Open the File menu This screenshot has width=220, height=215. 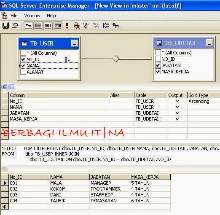(14, 16)
